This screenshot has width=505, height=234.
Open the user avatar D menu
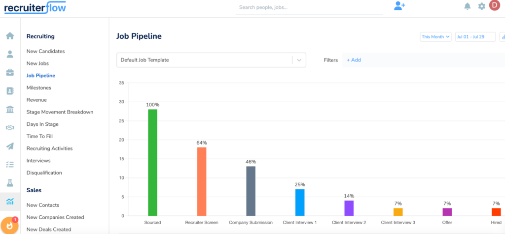(x=495, y=6)
